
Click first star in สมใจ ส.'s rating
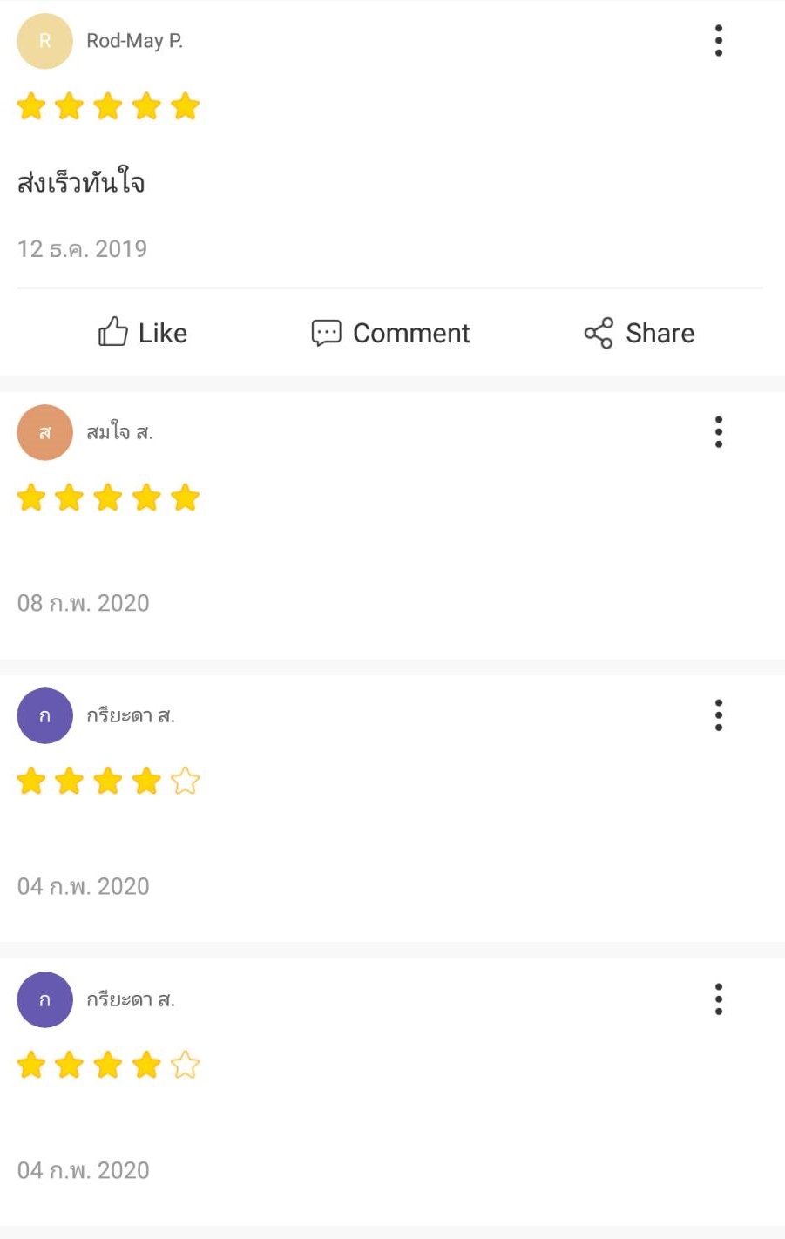click(31, 498)
